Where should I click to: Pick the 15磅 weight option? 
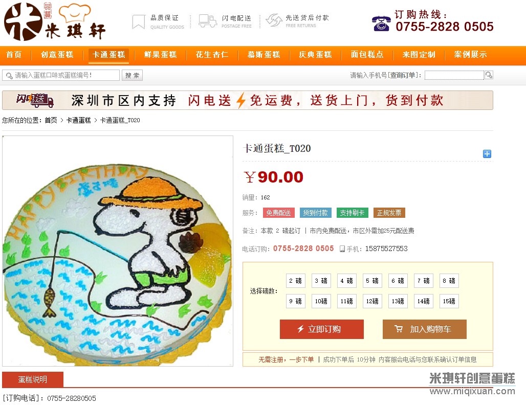[x=449, y=301]
